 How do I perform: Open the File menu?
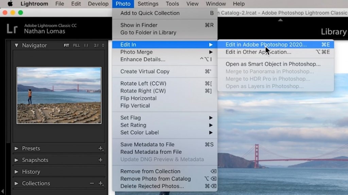[59, 4]
